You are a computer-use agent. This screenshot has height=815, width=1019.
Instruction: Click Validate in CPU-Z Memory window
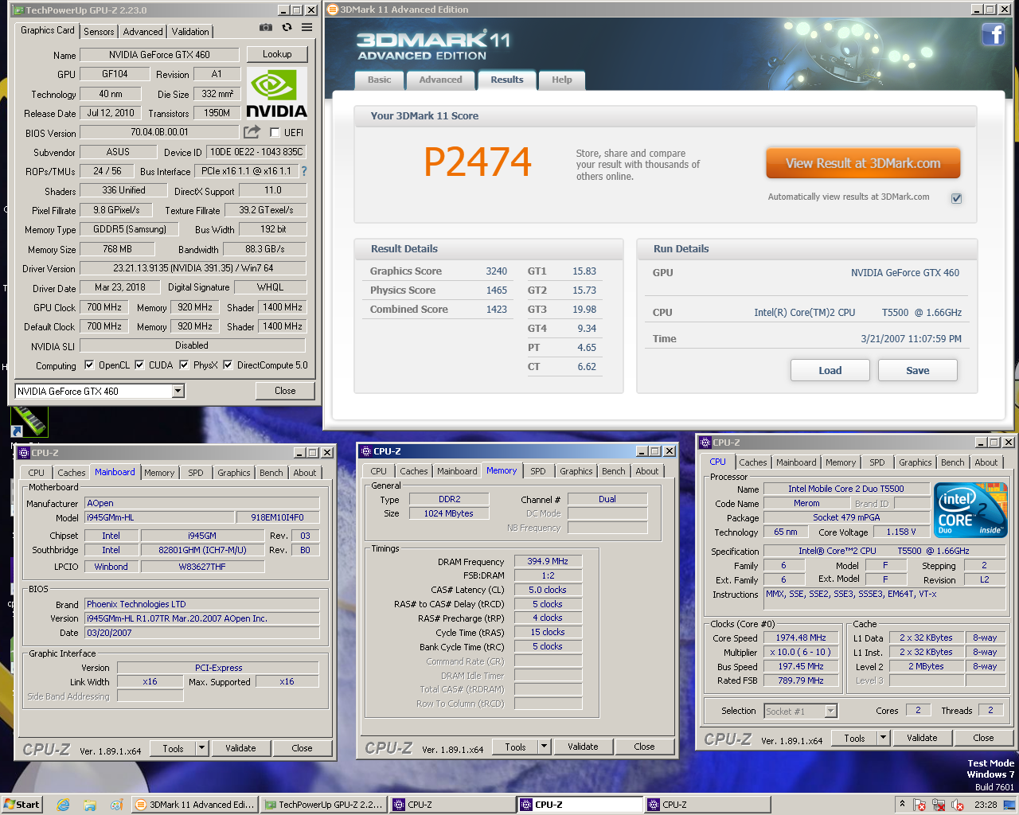point(583,747)
